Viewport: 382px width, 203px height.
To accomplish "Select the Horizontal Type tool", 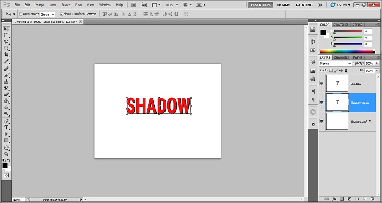I will coord(6,128).
